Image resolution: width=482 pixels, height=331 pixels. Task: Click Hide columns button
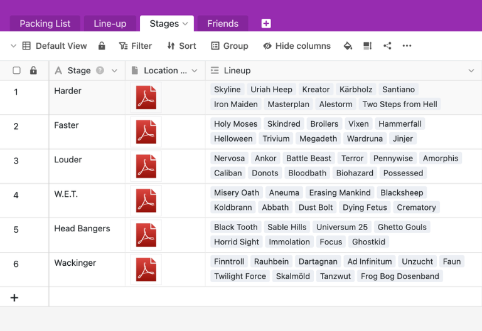click(297, 46)
